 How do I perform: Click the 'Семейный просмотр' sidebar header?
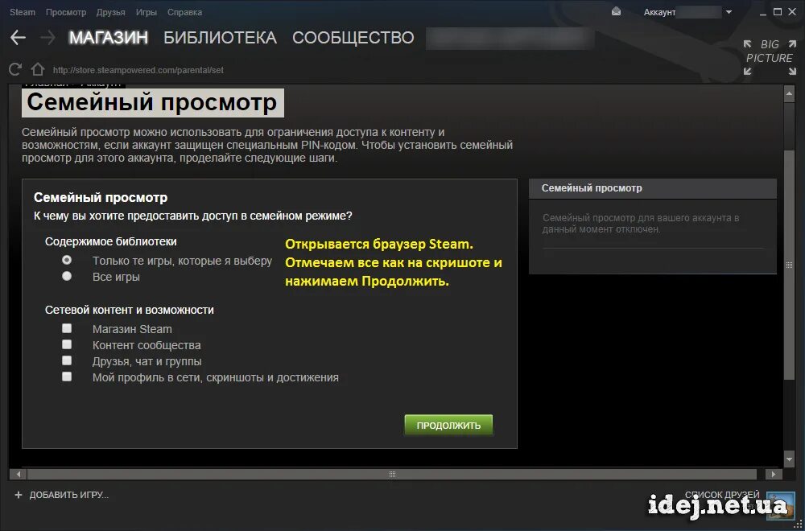(x=653, y=188)
